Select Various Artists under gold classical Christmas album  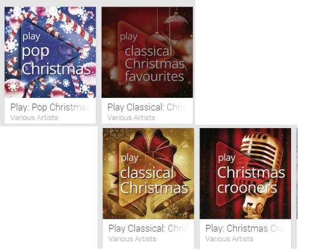click(132, 239)
